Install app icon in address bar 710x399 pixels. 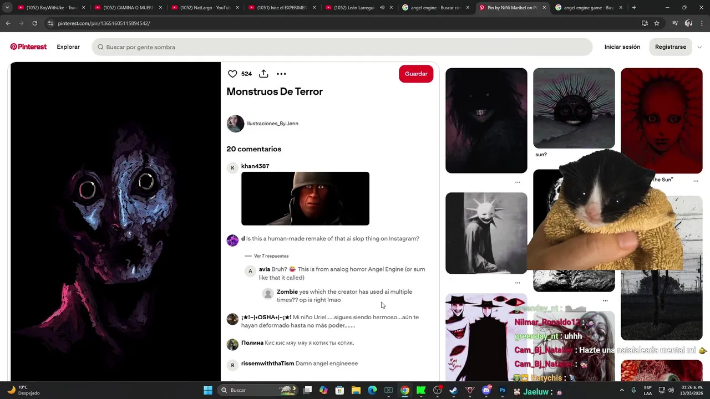coord(645,23)
